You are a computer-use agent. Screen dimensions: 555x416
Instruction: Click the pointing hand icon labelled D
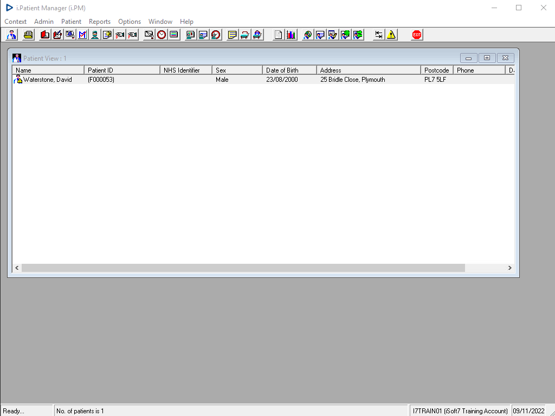[x=120, y=35]
